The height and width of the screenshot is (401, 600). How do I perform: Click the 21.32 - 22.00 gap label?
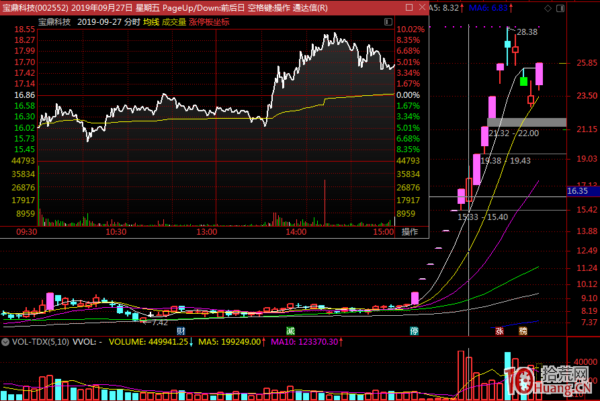[513, 133]
